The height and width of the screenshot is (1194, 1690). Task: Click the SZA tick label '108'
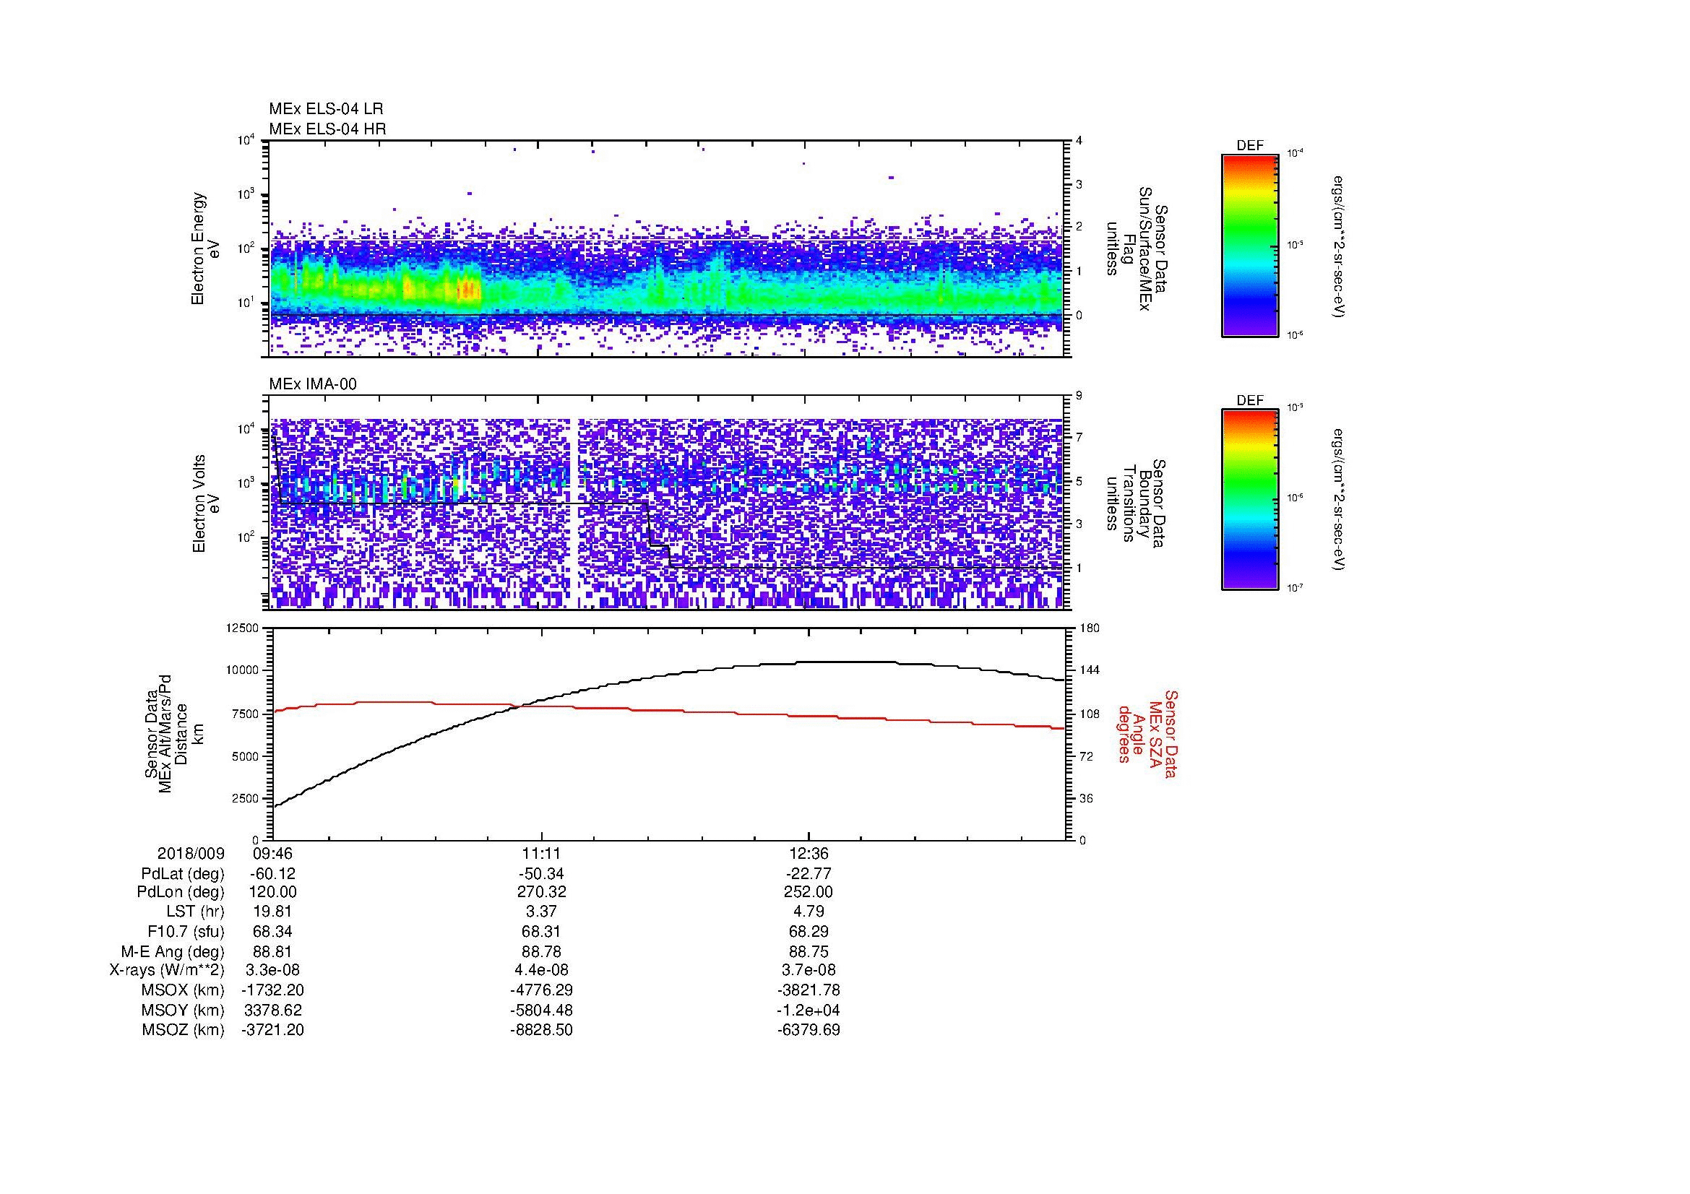tap(1088, 714)
